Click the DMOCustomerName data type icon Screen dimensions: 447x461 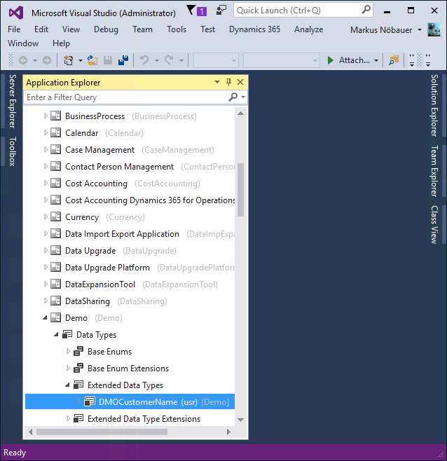click(90, 402)
